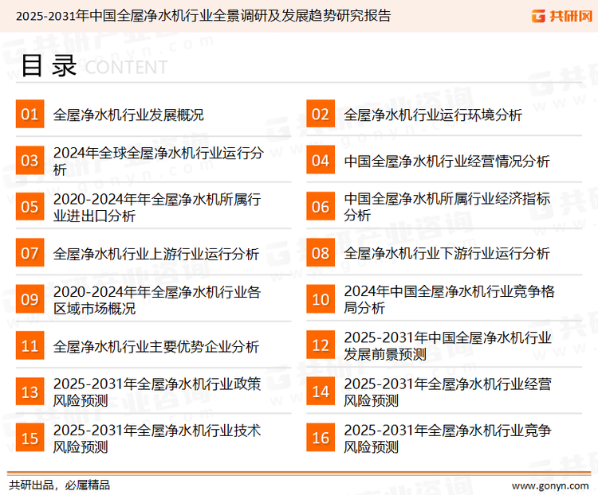
Task: Open chapter 全屋净水机行业运行环境分析
Action: pyautogui.click(x=433, y=115)
